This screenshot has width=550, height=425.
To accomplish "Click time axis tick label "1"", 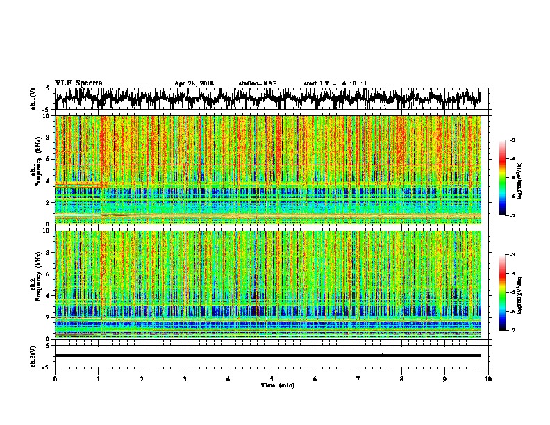I will 98,379.
